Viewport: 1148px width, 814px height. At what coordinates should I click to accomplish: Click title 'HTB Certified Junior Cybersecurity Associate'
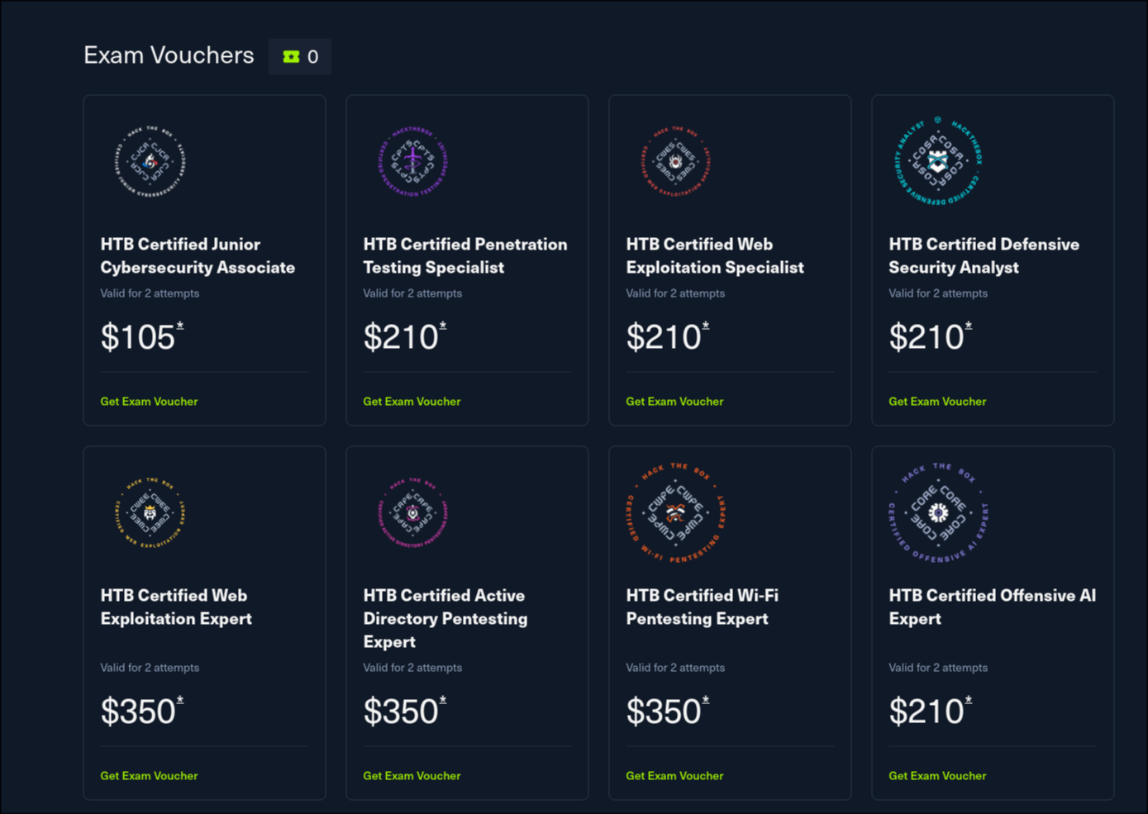pyautogui.click(x=198, y=256)
